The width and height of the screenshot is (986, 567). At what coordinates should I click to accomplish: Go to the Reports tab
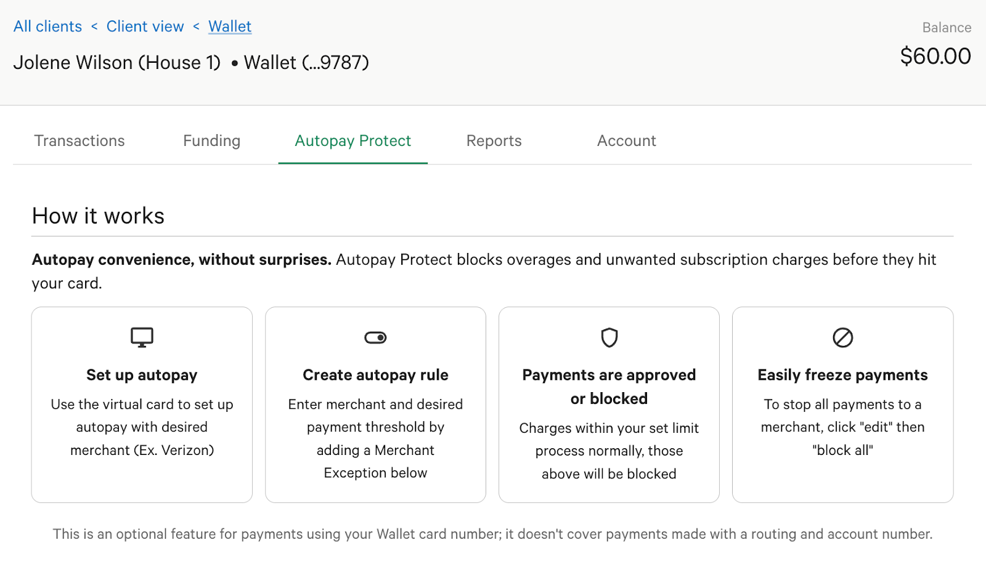[x=494, y=141]
